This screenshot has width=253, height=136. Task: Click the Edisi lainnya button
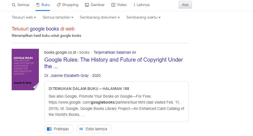coord(94,129)
